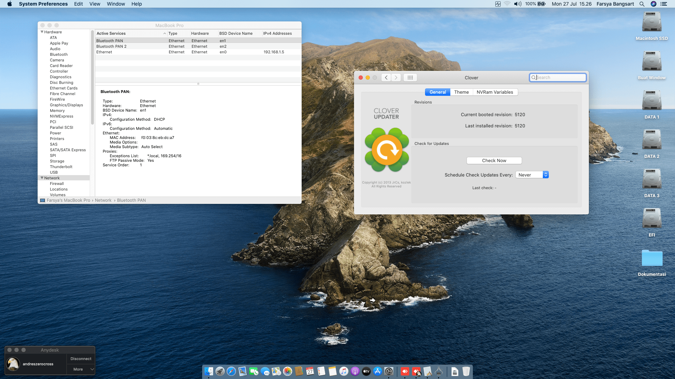The image size is (675, 379).
Task: Click Siri icon in menu bar
Action: point(654,4)
